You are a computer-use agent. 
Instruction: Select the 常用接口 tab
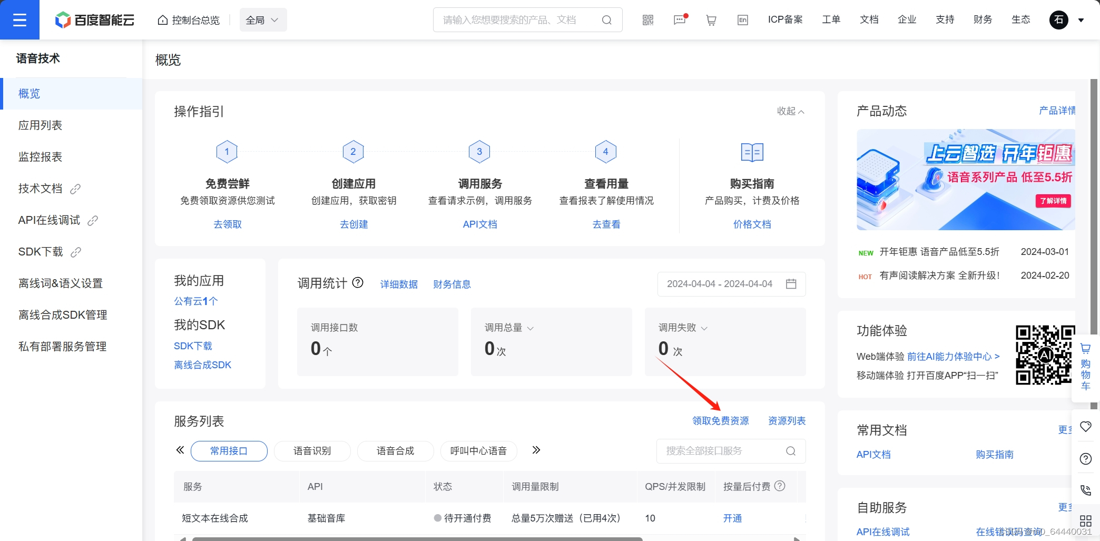[x=229, y=451]
